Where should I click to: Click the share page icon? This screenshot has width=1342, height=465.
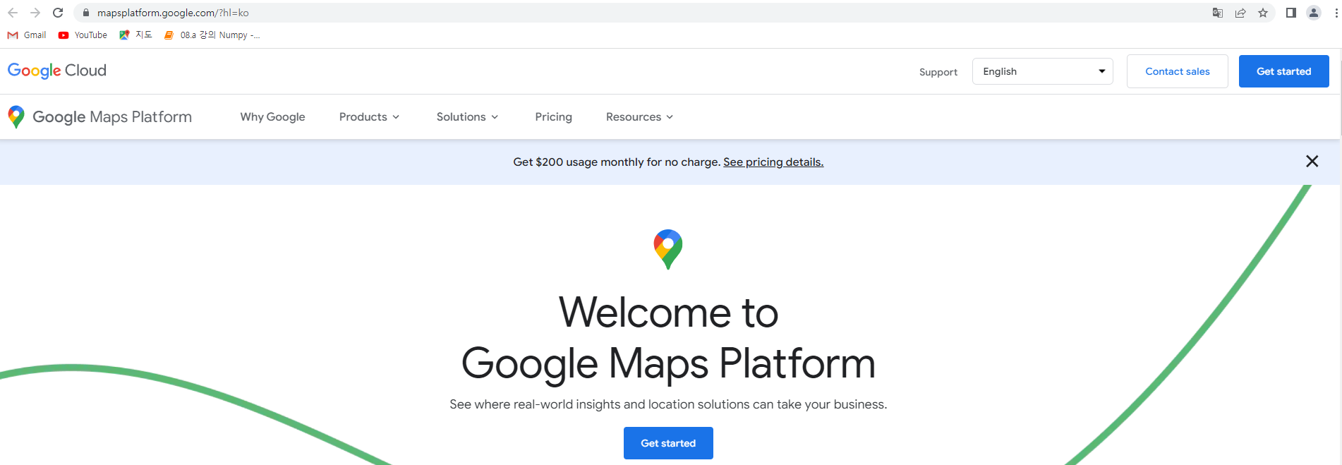pos(1240,13)
